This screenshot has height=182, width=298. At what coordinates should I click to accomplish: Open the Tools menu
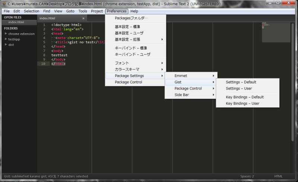click(83, 11)
